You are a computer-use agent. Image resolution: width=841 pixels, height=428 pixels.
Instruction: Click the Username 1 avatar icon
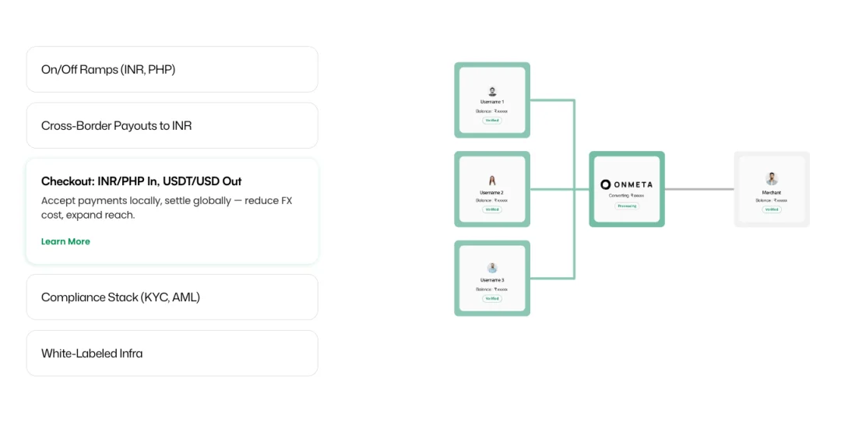tap(492, 92)
